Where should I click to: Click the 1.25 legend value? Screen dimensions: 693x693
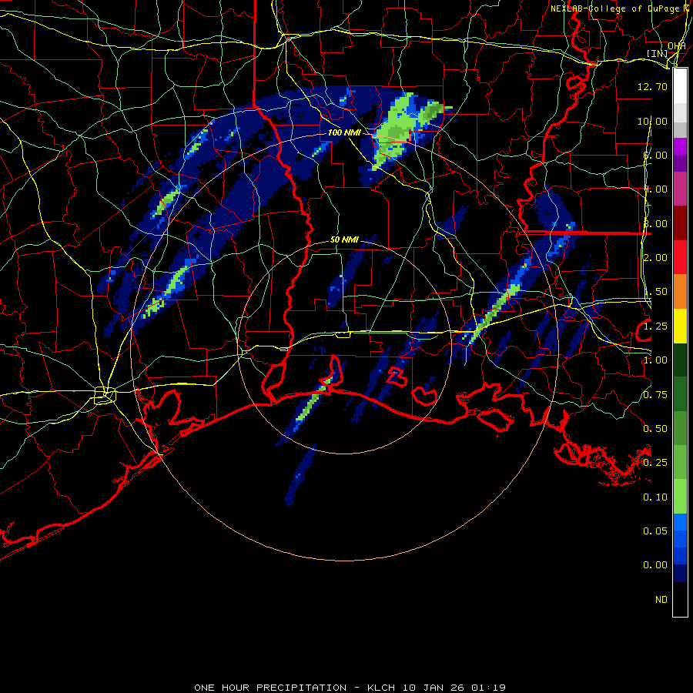click(x=655, y=326)
